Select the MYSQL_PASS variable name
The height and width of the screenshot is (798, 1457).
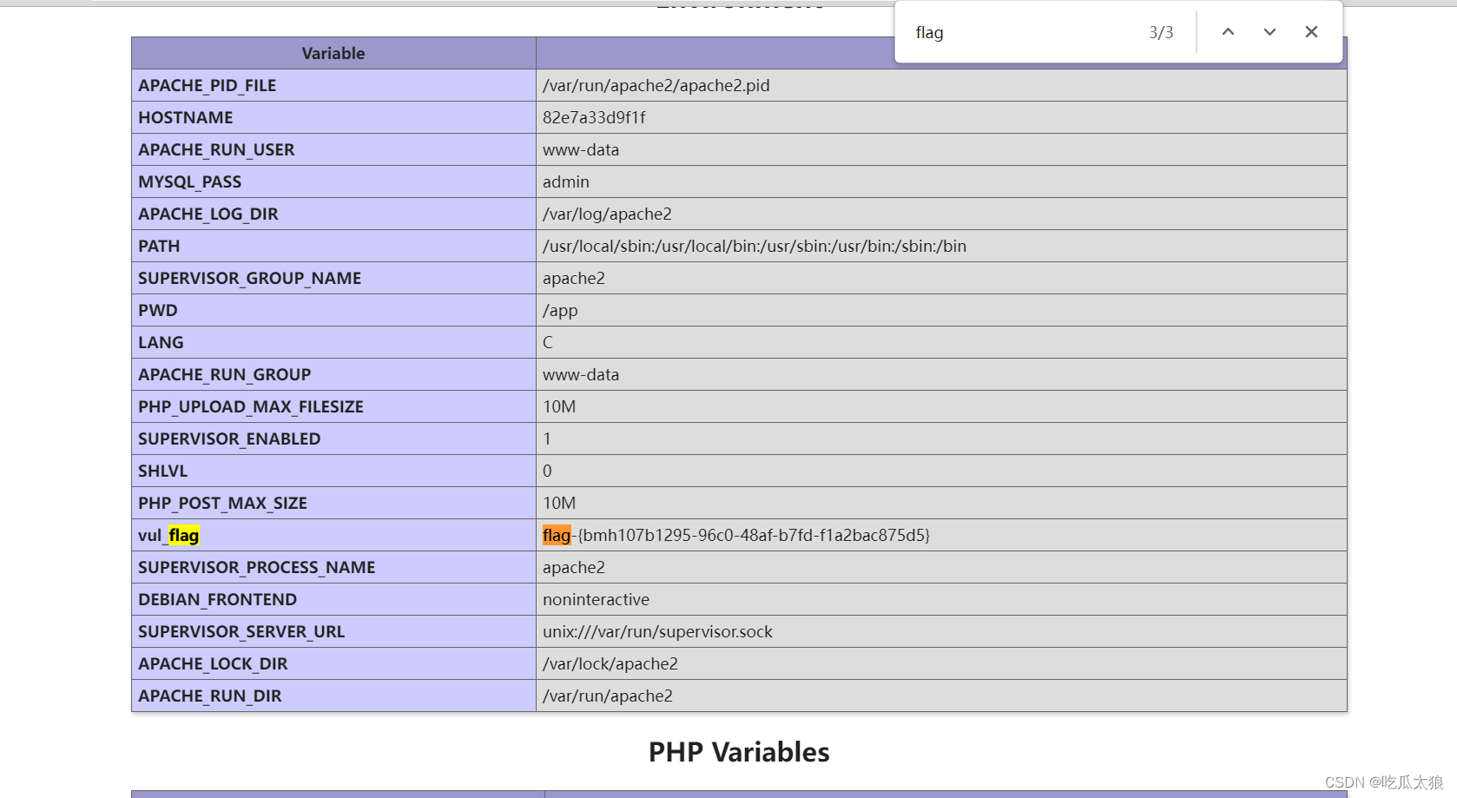coord(189,181)
